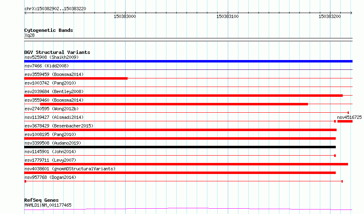This screenshot has width=364, height=214.
Task: Click the red end marker of nsv1145901
Action: coord(335,156)
